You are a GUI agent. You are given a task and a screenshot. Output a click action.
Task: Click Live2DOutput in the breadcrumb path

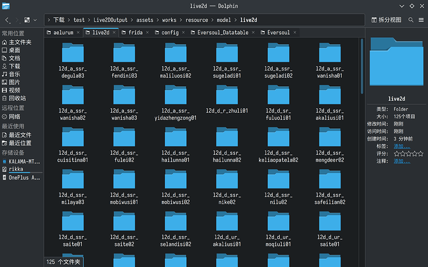(110, 20)
